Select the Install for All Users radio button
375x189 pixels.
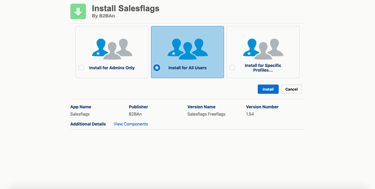point(156,67)
